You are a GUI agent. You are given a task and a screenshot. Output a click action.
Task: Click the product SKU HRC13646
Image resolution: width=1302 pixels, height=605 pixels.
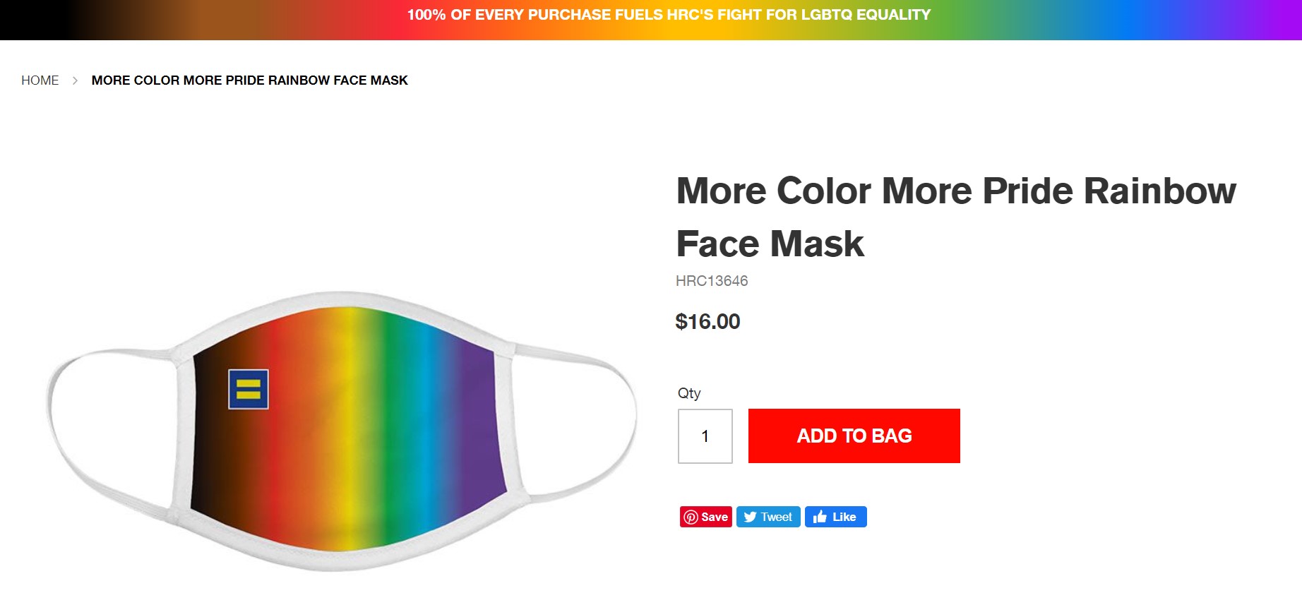[712, 281]
